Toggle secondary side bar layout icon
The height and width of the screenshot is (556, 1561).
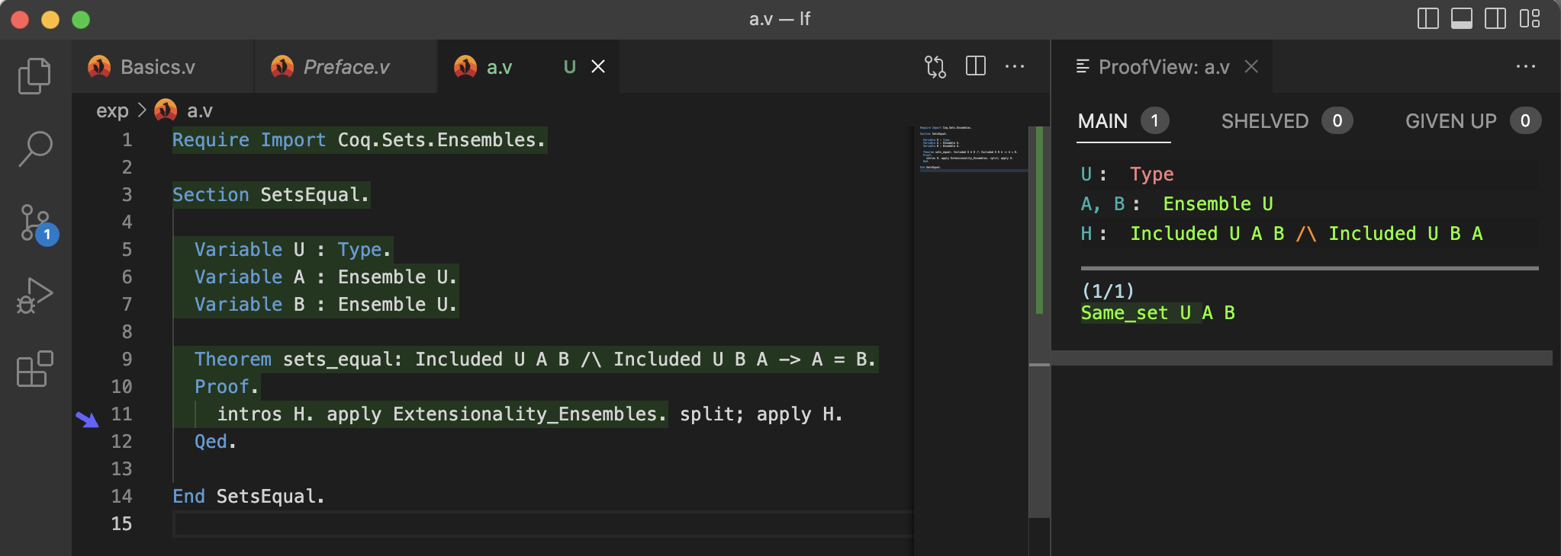1495,18
